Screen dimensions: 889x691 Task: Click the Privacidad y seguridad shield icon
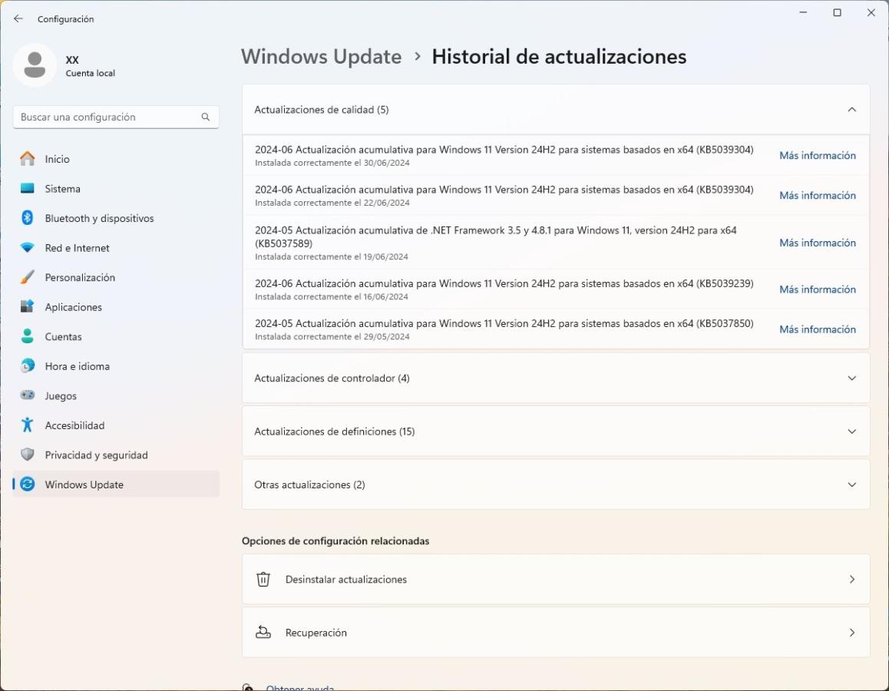click(27, 455)
